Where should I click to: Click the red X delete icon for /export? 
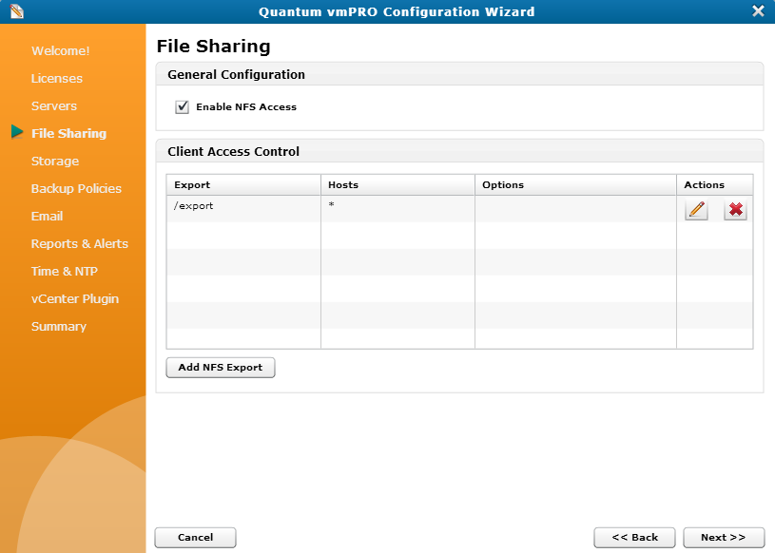pyautogui.click(x=734, y=210)
